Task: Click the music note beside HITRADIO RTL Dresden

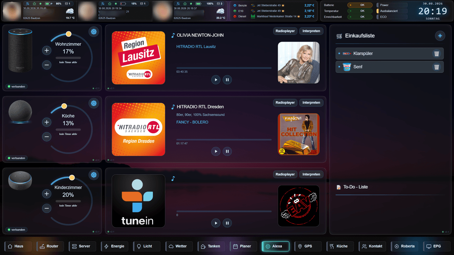Action: point(173,107)
